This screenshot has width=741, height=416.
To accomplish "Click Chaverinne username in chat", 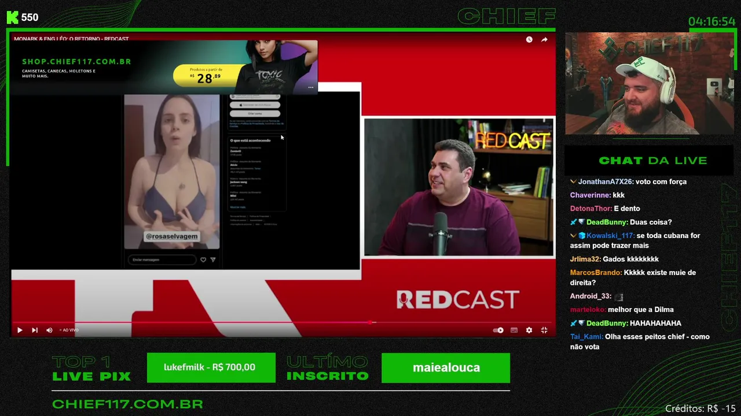I will pos(590,195).
